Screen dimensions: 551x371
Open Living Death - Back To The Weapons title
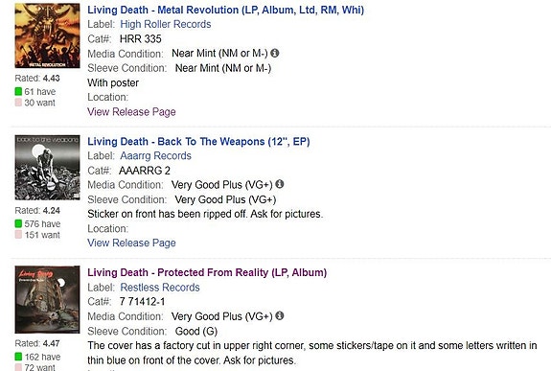point(198,141)
